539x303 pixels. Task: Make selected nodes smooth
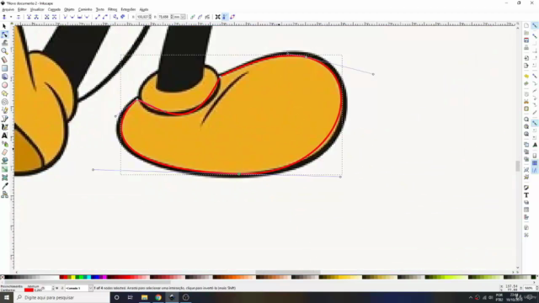tap(72, 17)
